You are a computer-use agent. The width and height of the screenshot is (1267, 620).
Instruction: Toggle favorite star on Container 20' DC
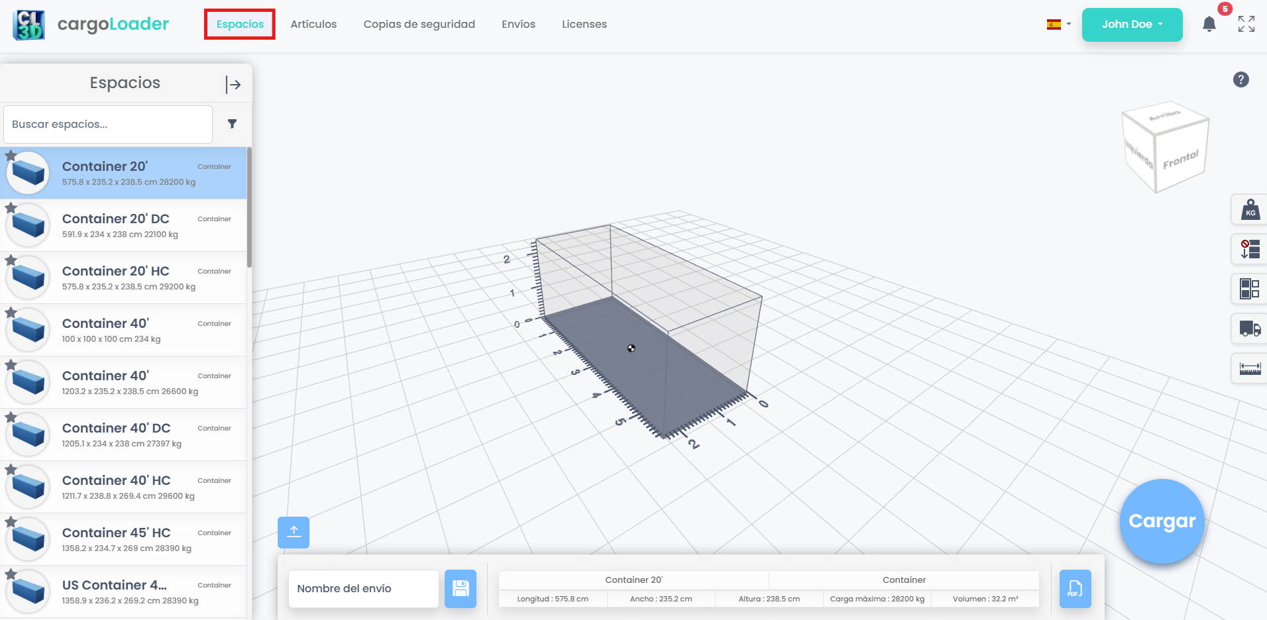click(11, 208)
